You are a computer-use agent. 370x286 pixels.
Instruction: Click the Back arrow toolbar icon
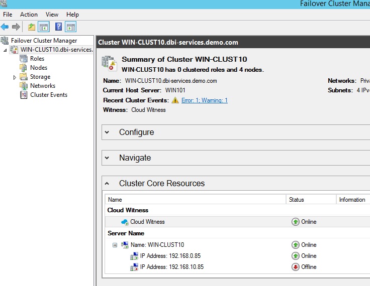(5, 27)
